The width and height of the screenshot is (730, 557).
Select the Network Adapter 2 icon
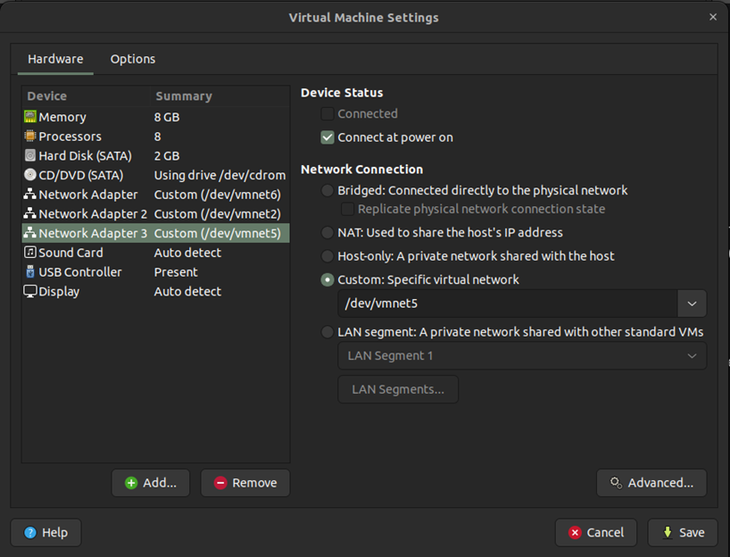[x=30, y=214]
